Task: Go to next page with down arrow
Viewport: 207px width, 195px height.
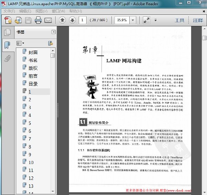Action: [x=72, y=20]
